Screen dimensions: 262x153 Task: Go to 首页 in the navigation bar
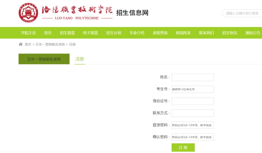(x=48, y=33)
